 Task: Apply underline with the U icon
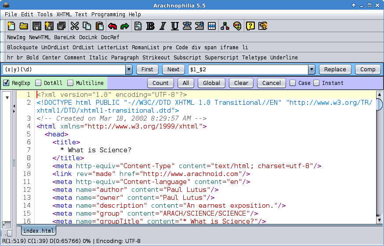tap(174, 26)
